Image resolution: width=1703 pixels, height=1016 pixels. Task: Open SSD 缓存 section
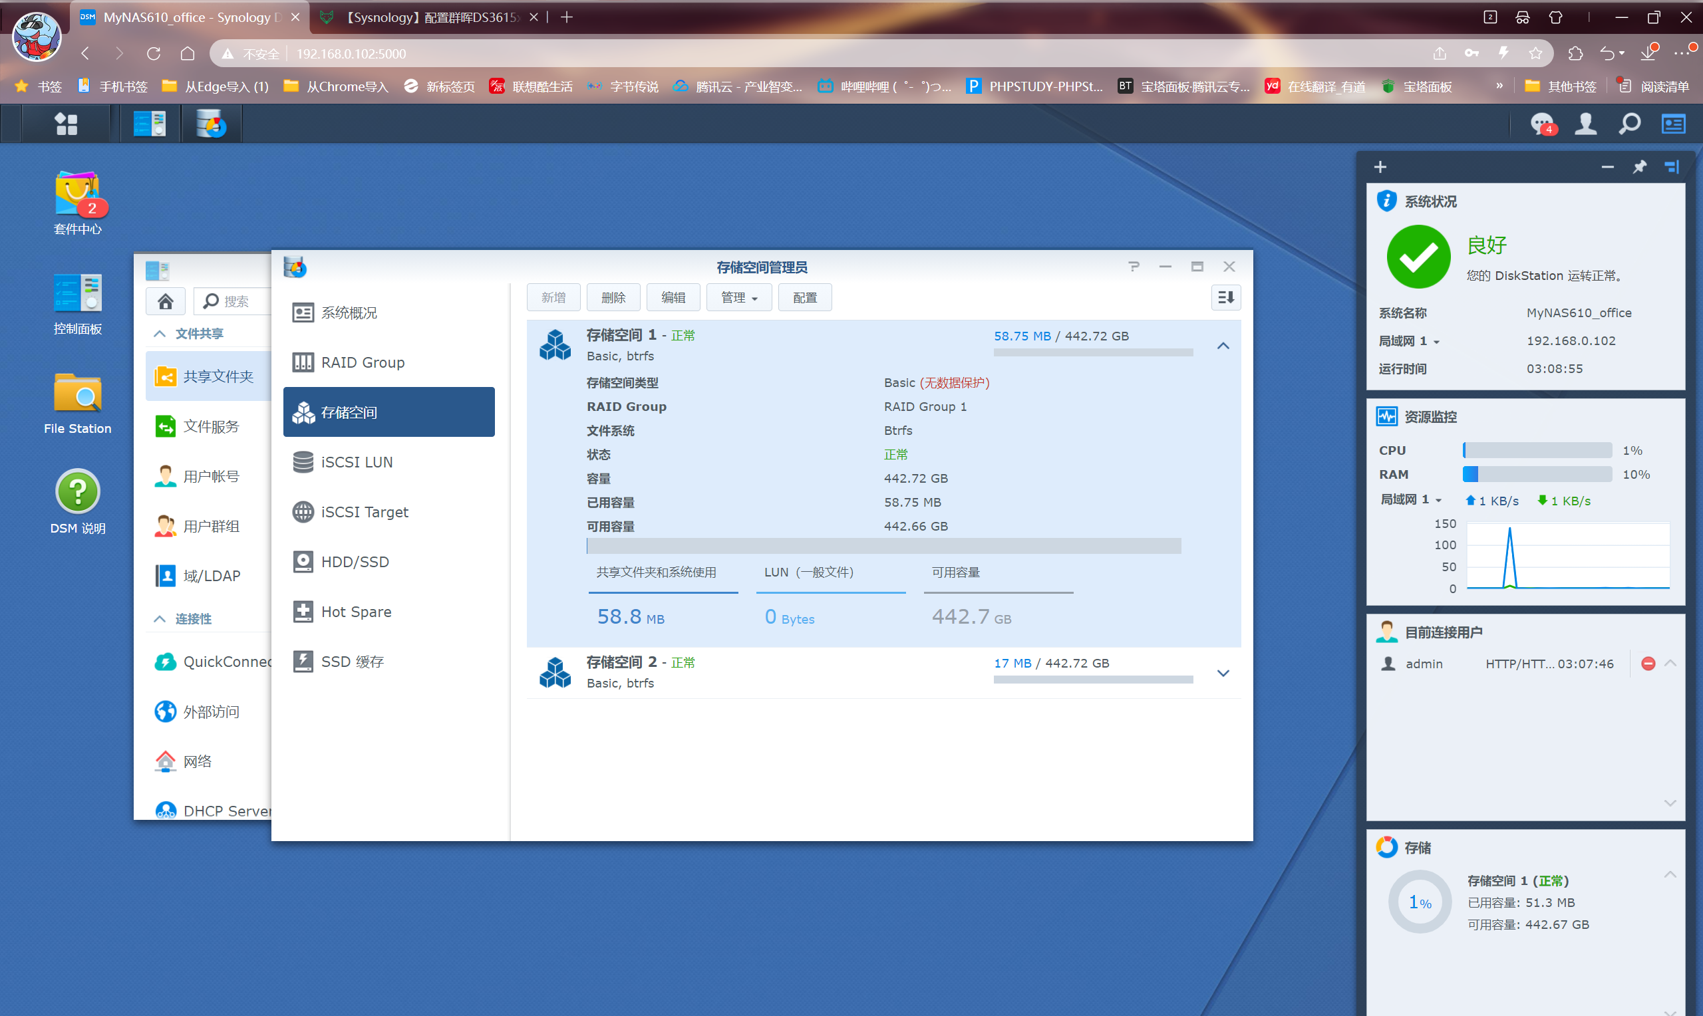(389, 662)
